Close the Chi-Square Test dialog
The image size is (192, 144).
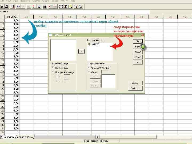pos(142,35)
